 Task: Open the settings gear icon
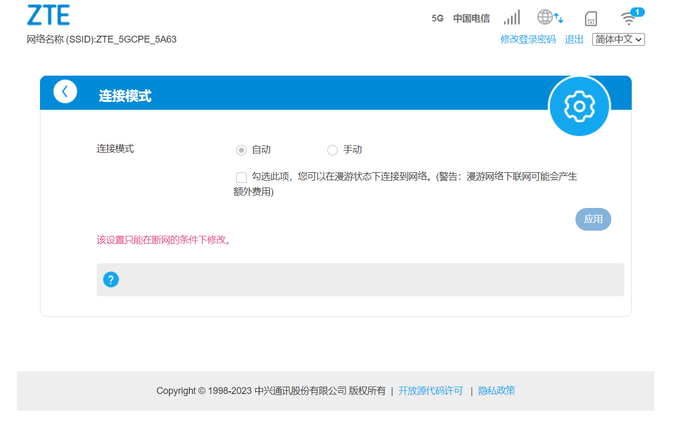pos(579,106)
